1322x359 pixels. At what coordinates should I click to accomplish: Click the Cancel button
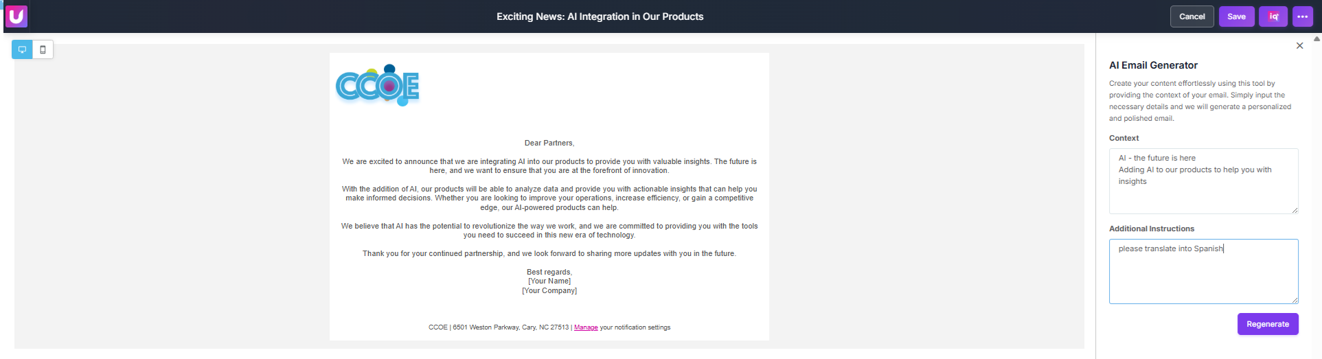click(1192, 16)
